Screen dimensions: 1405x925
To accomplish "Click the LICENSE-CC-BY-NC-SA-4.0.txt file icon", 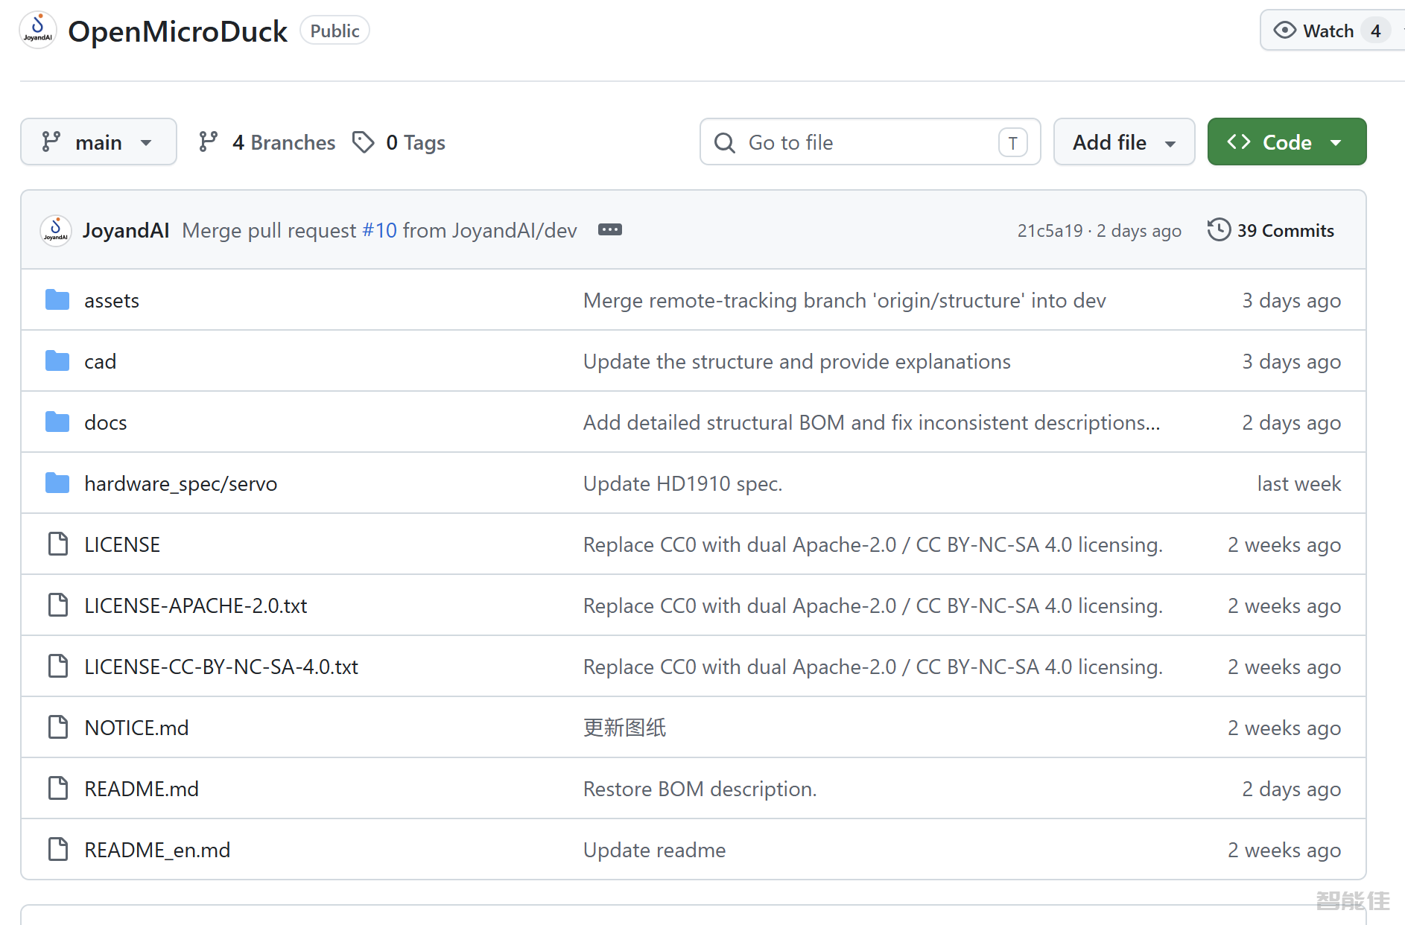I will point(58,667).
